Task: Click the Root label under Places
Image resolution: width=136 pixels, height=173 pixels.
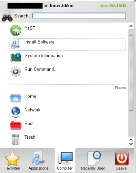Action: pyautogui.click(x=29, y=124)
